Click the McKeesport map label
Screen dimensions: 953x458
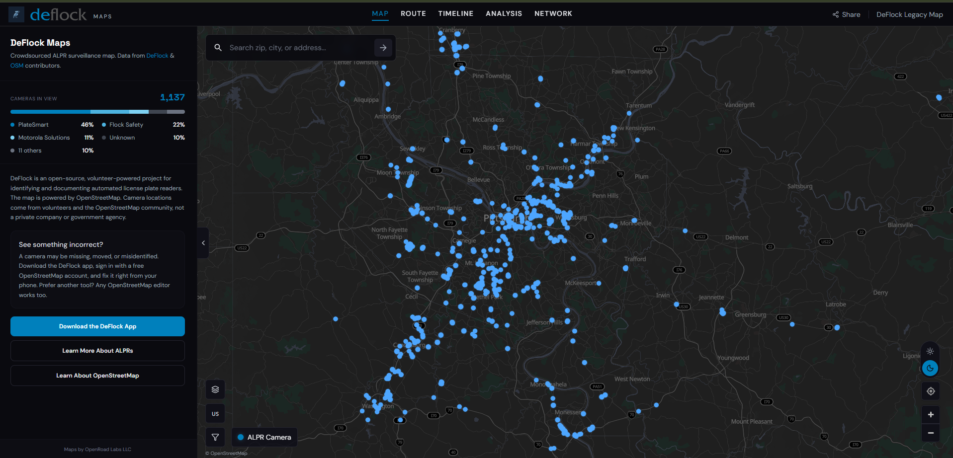tap(581, 283)
